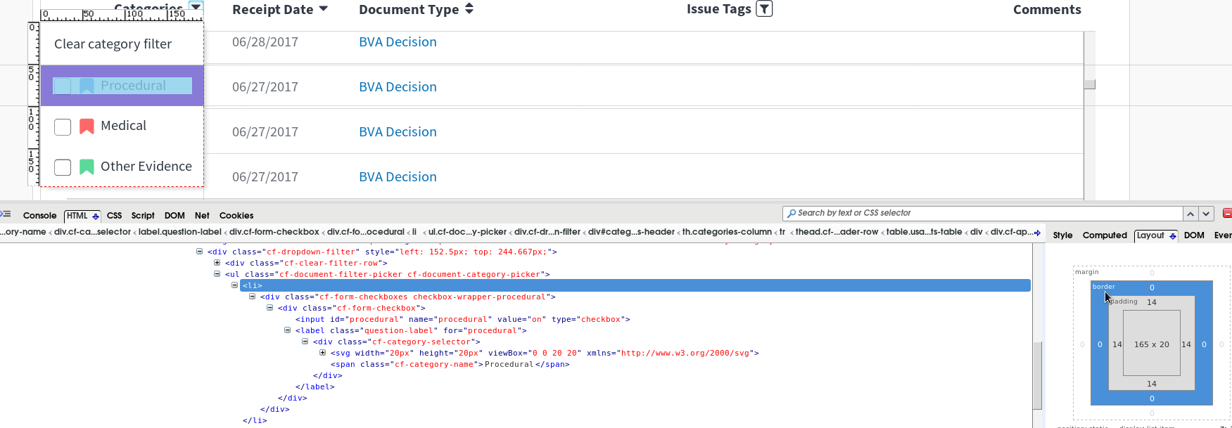This screenshot has height=428, width=1232.
Task: Click the document table scrollbar thumb
Action: coord(1090,84)
